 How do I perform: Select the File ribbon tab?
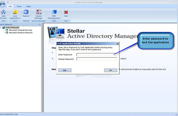click(x=10, y=6)
